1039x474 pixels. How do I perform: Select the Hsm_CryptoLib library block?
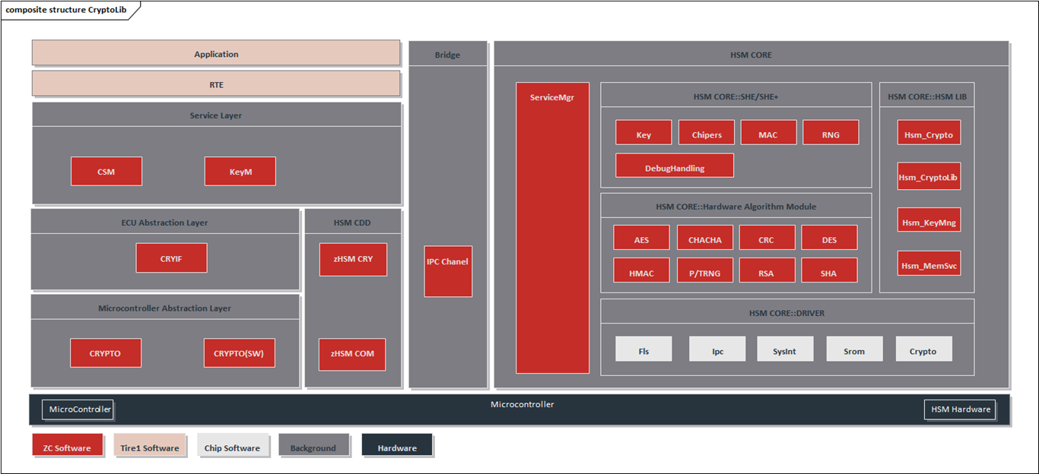pyautogui.click(x=928, y=176)
